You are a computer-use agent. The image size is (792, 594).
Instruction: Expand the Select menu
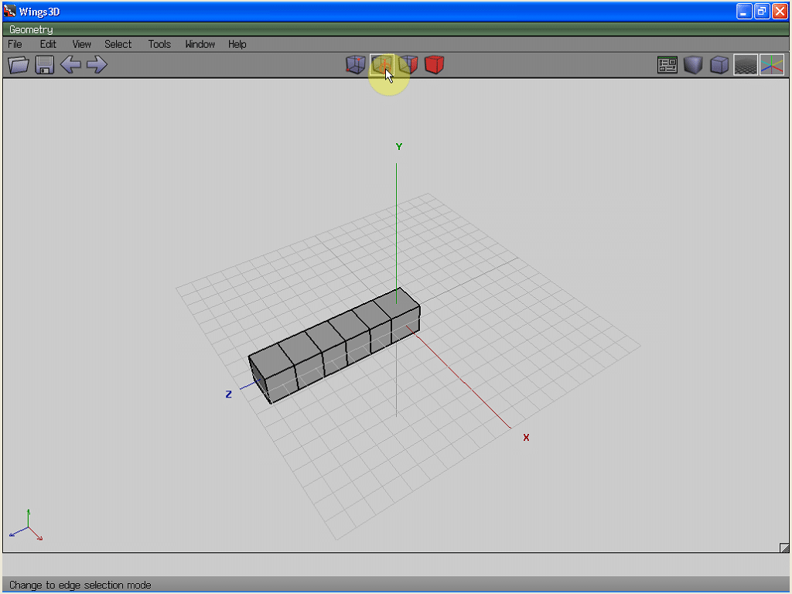click(118, 44)
